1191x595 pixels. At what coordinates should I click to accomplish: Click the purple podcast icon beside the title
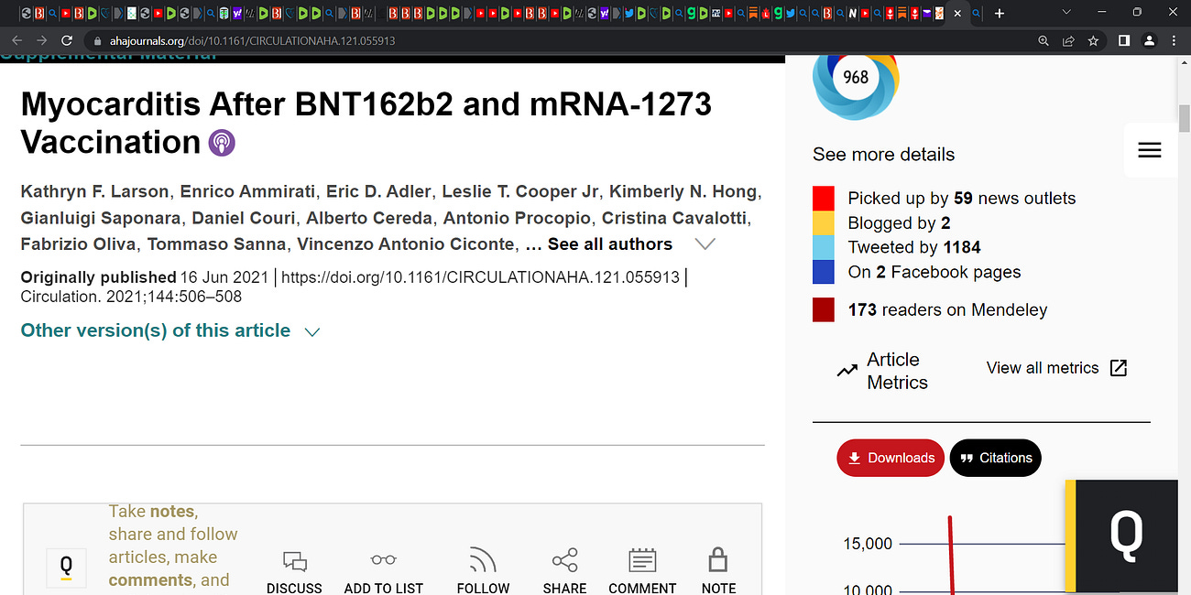(222, 143)
